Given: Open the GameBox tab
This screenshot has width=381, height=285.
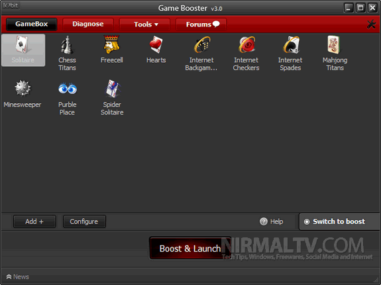Looking at the screenshot, I should (x=32, y=24).
